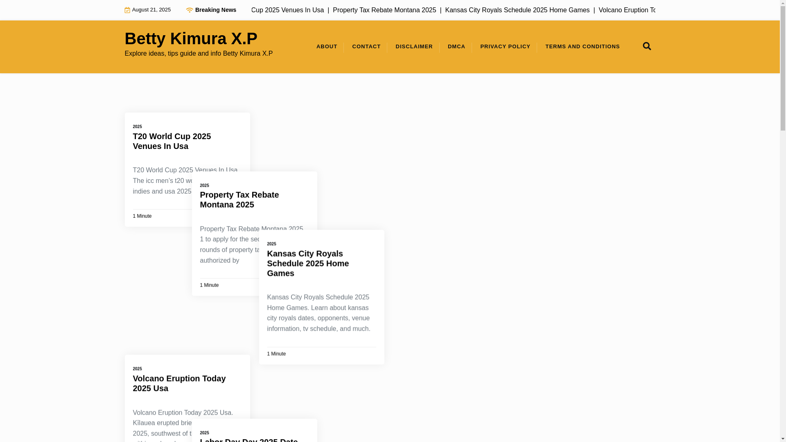The width and height of the screenshot is (786, 442).
Task: Click 2025 category tag above T20 article
Action: (137, 127)
